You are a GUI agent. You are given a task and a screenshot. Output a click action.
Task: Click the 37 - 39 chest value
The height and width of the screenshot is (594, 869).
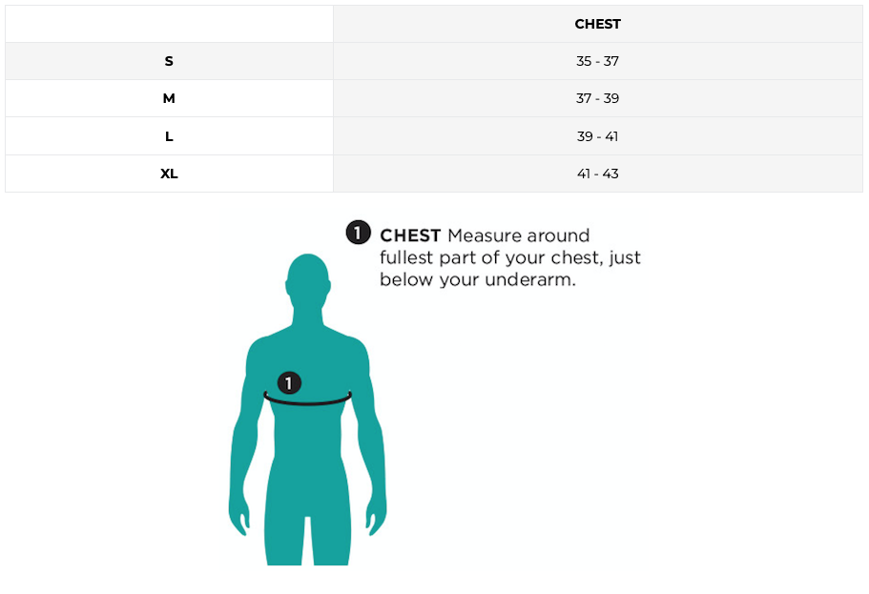click(x=597, y=98)
